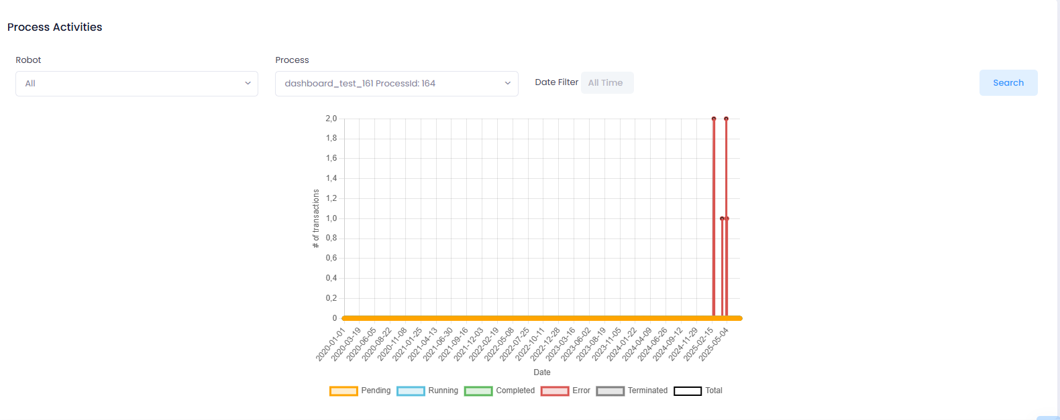Hide the Completed series via legend label
Screen dimensions: 1060x420
tap(515, 391)
